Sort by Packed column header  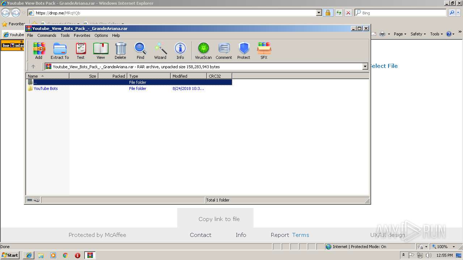(112, 76)
